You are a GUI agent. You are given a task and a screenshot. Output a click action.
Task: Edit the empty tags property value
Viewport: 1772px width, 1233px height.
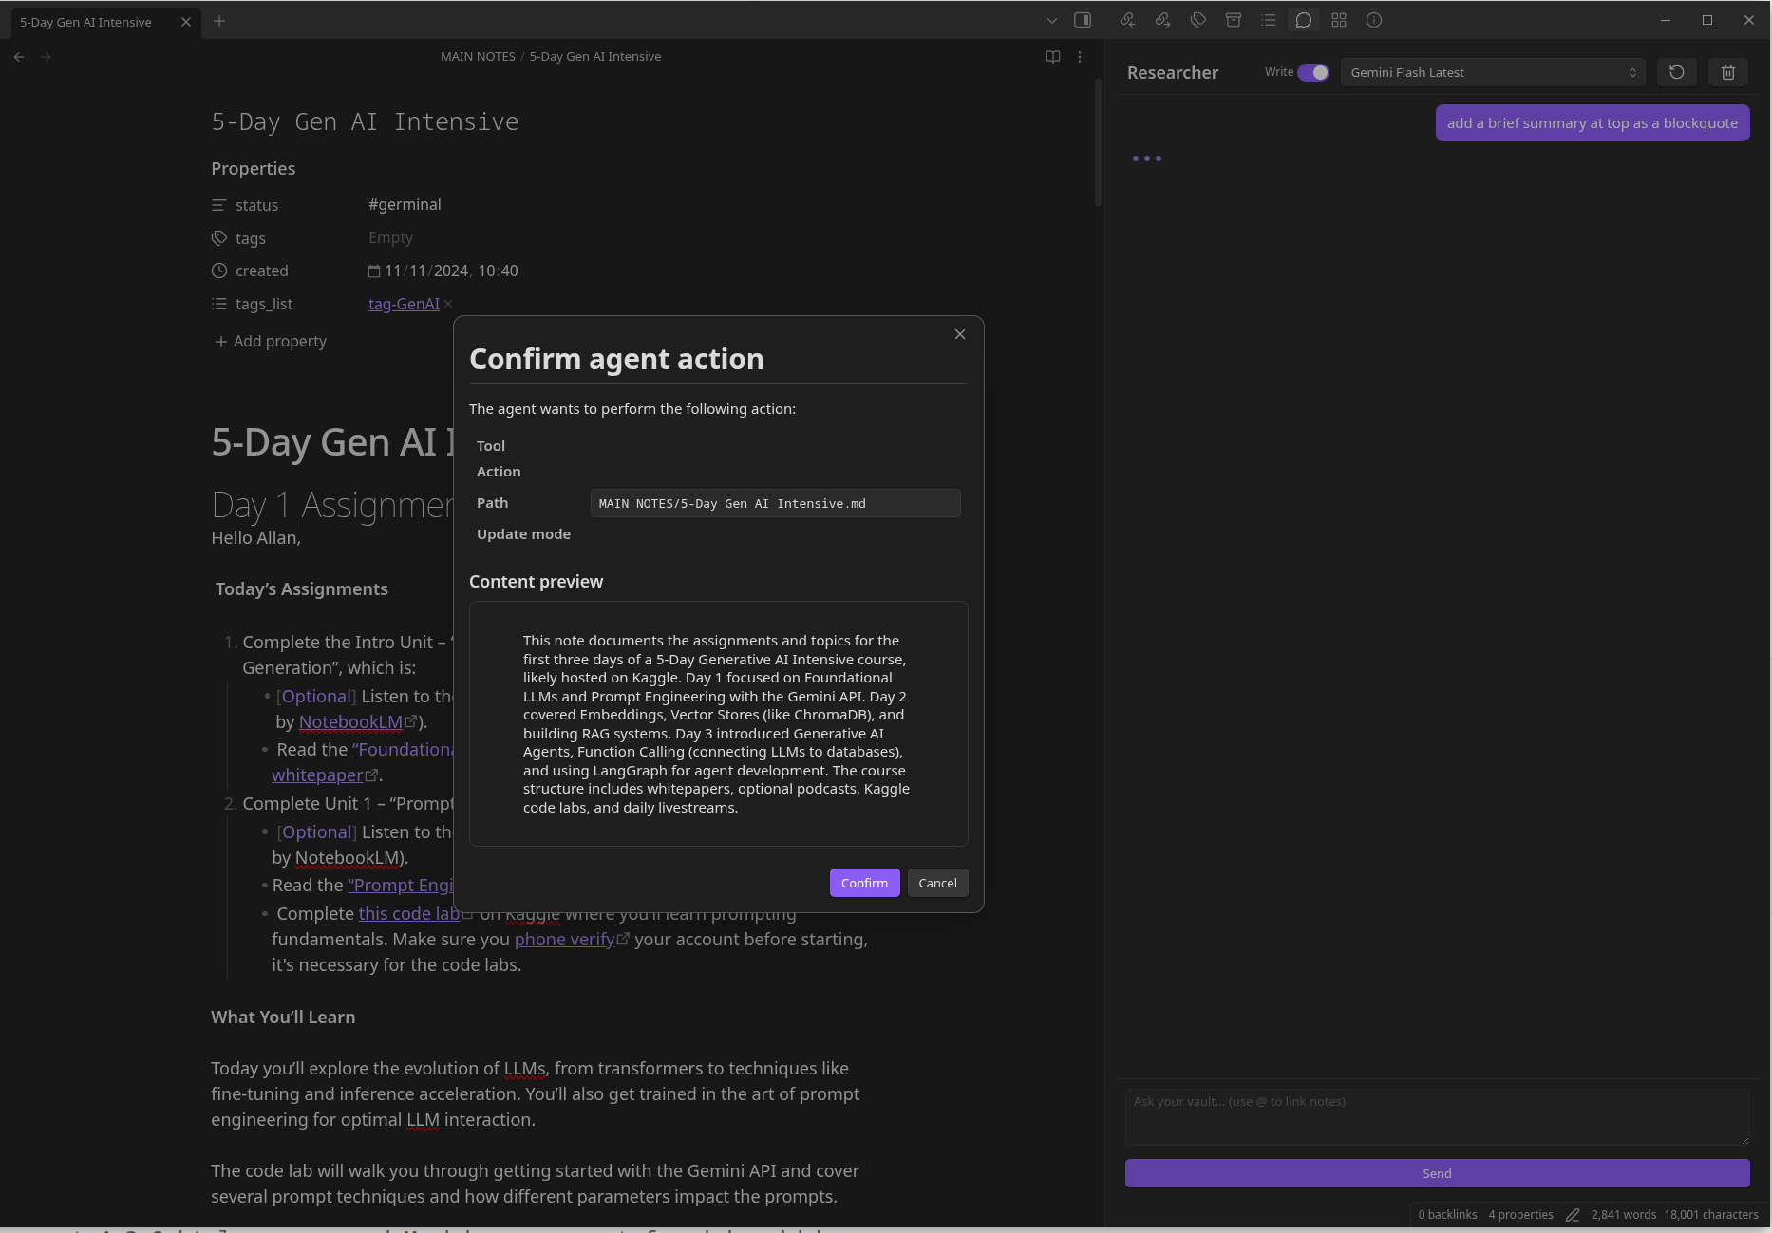pos(390,237)
